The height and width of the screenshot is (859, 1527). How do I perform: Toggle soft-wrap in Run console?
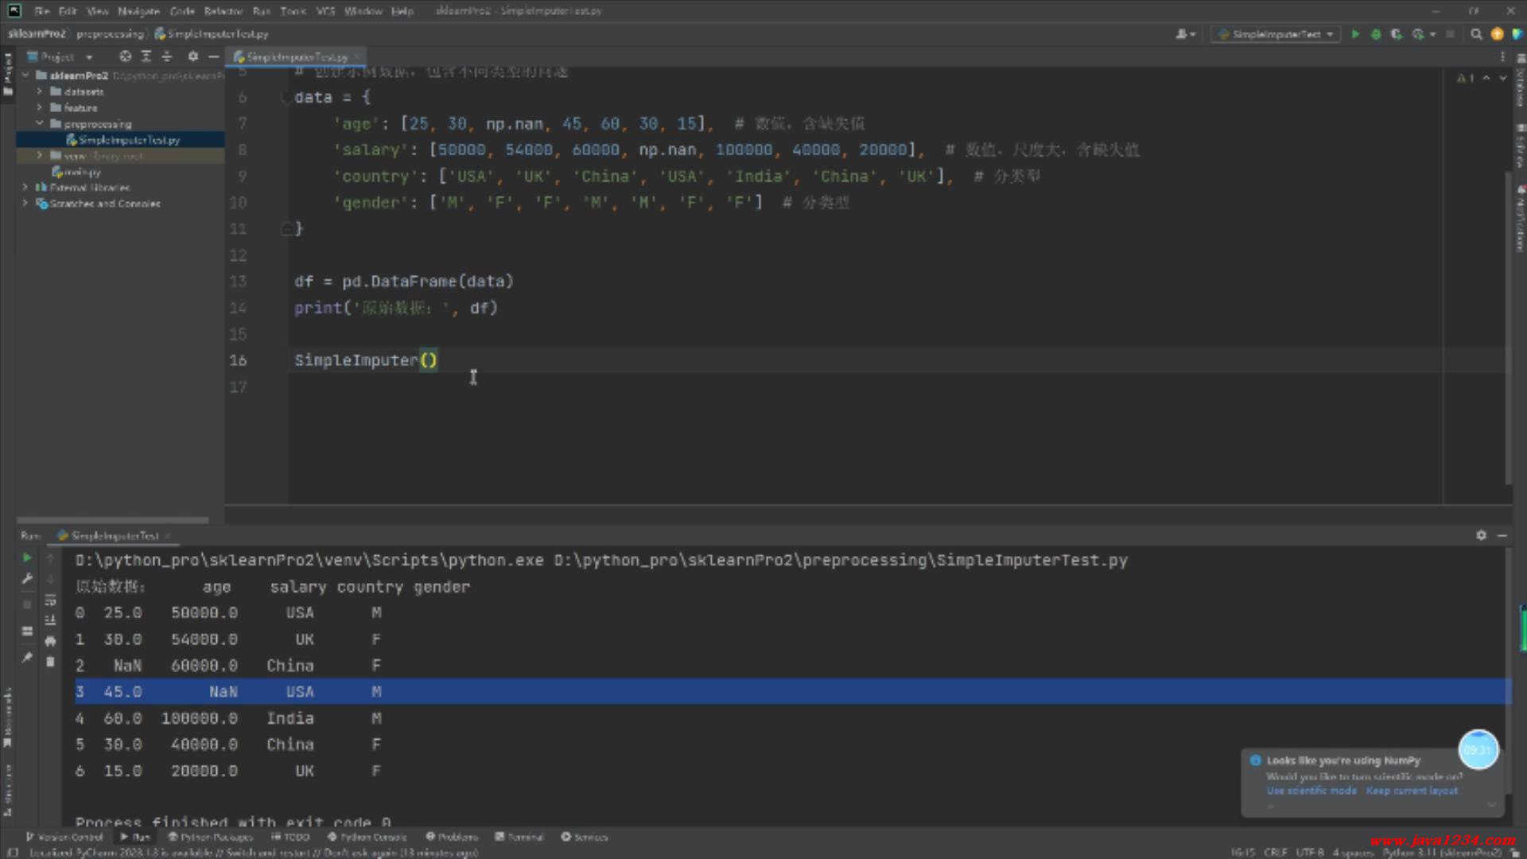tap(50, 600)
